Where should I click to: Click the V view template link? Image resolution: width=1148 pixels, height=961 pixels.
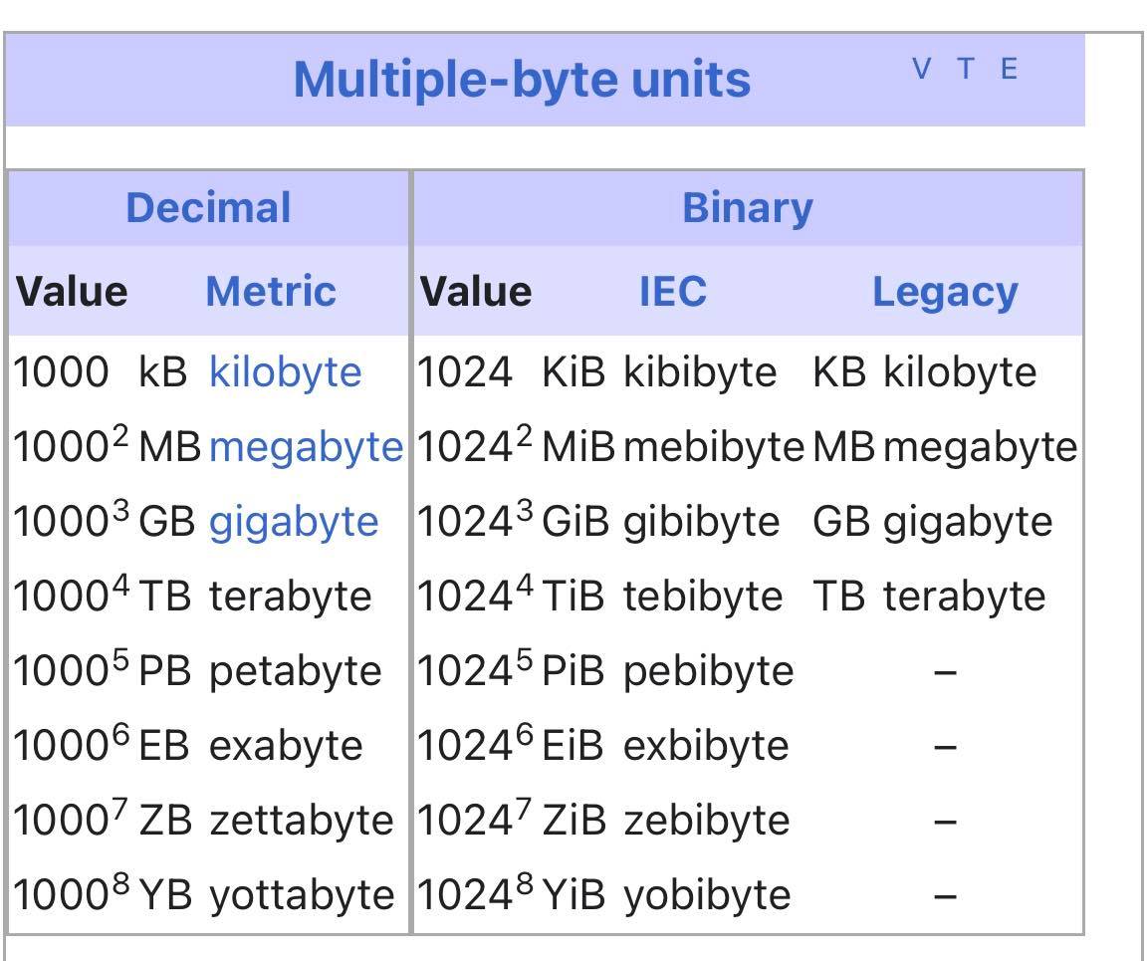coord(922,70)
